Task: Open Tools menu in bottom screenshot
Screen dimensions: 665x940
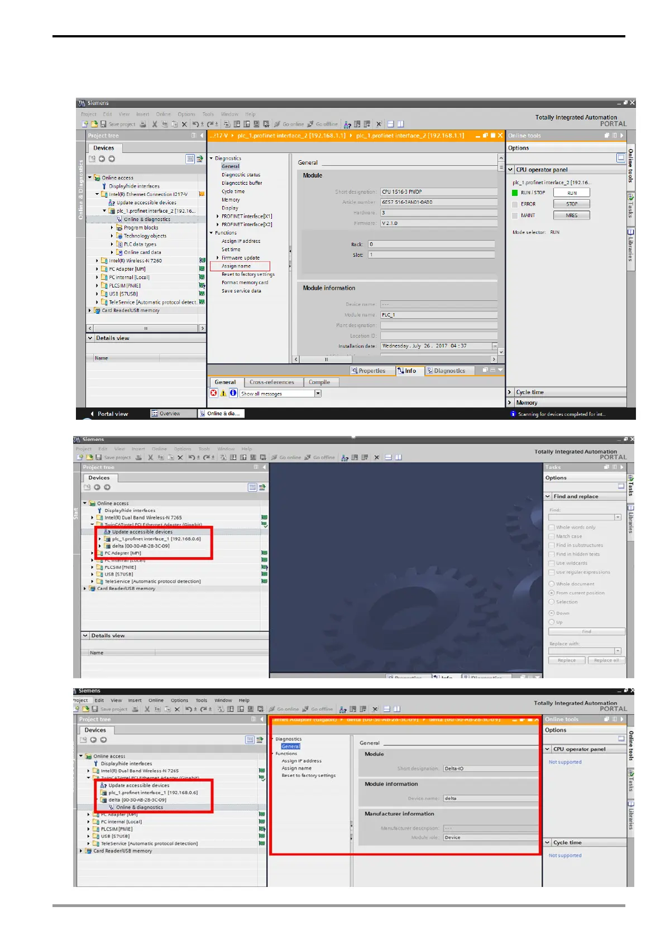Action: tap(202, 700)
